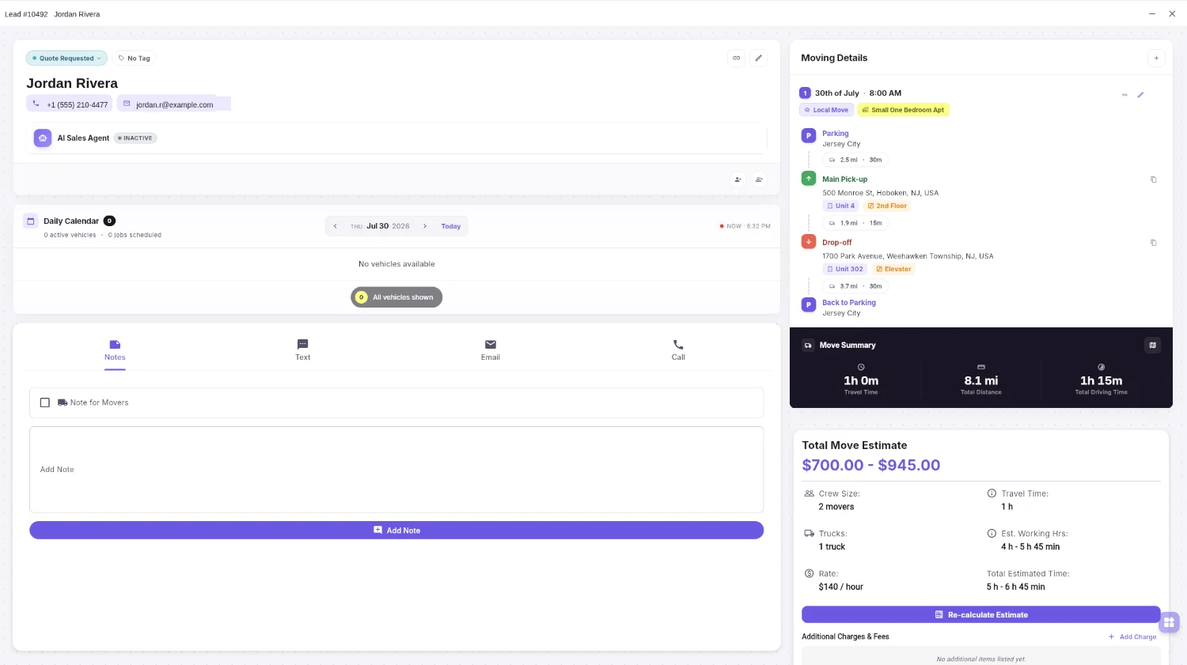Viewport: 1187px width, 665px height.
Task: Switch to the Notes tab
Action: (x=115, y=350)
